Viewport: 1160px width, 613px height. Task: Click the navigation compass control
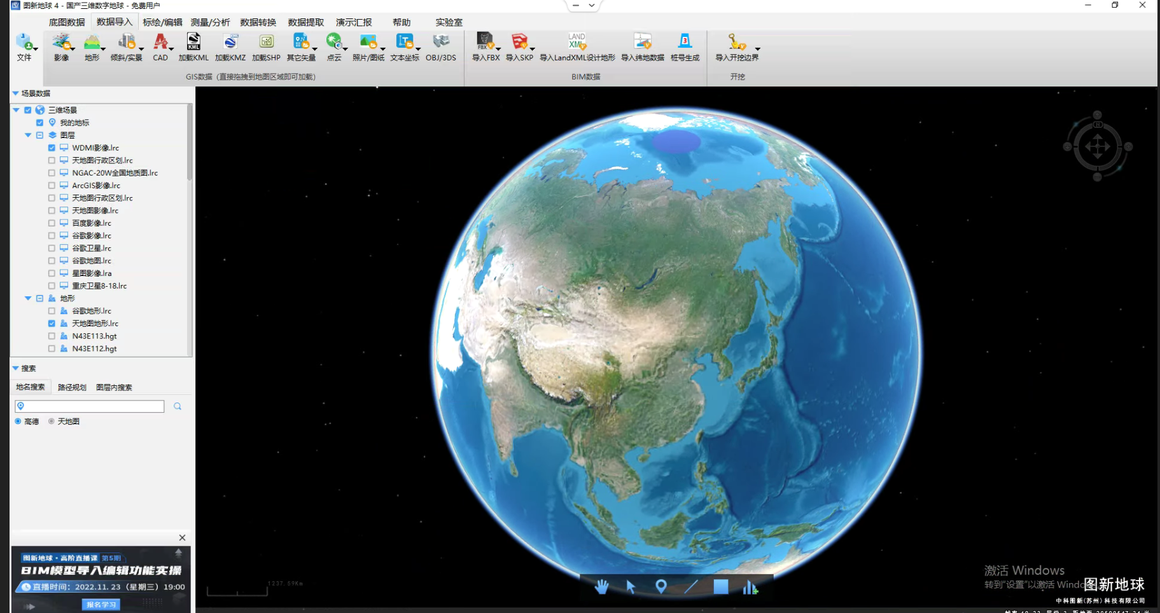(1097, 146)
